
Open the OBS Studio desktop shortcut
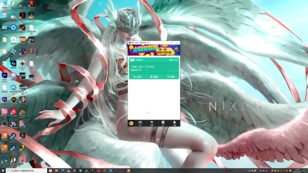(4, 125)
